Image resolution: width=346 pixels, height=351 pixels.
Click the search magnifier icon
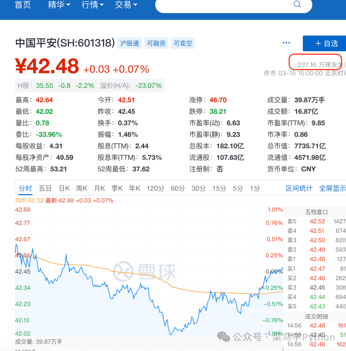(x=297, y=4)
